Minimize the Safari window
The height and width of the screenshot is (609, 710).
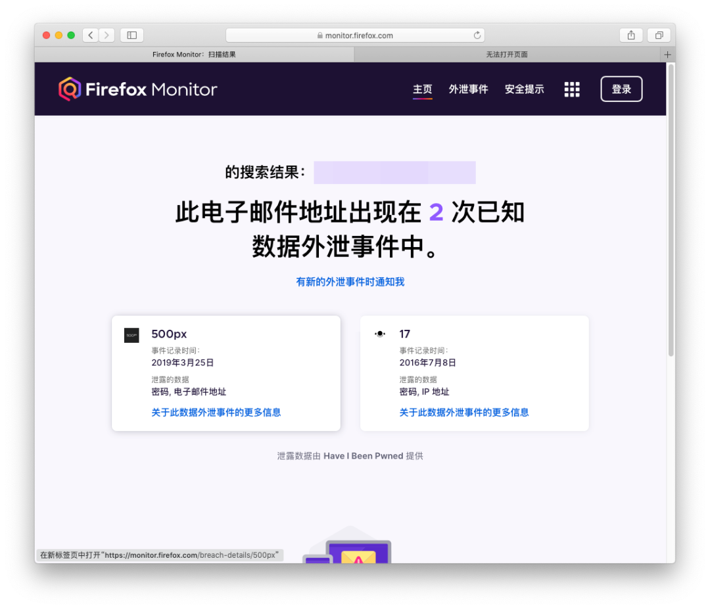coord(59,35)
